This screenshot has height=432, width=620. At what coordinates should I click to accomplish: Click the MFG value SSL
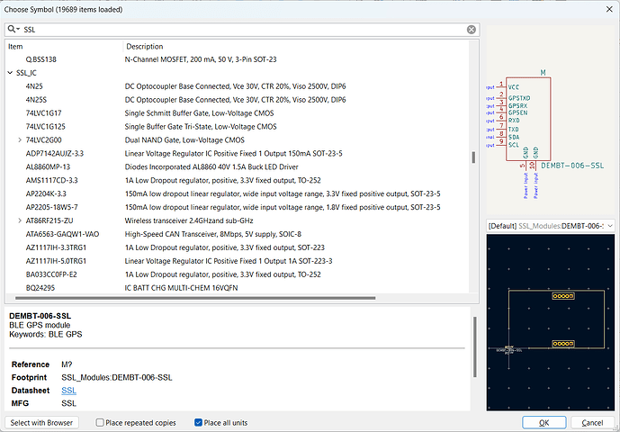pyautogui.click(x=68, y=403)
